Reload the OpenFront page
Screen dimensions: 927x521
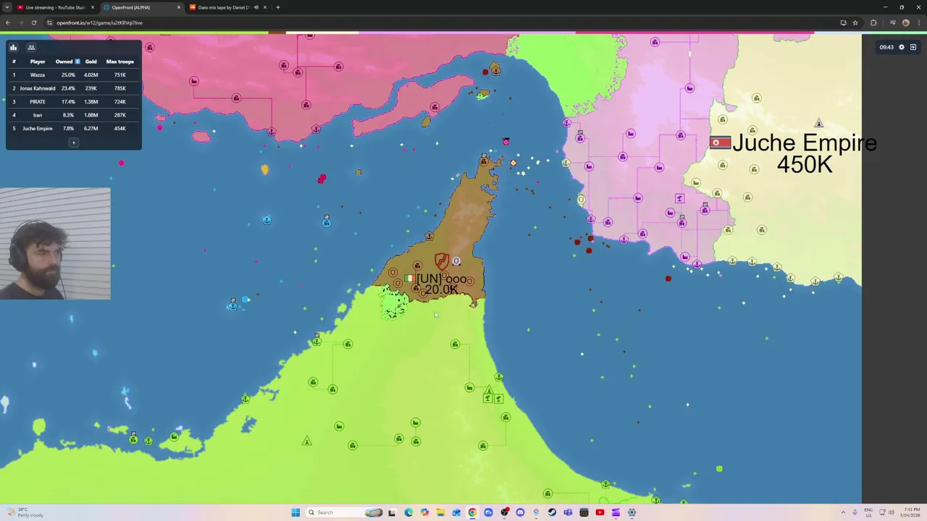click(x=33, y=22)
